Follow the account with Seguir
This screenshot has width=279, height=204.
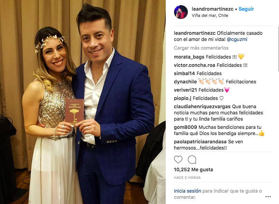pyautogui.click(x=246, y=9)
